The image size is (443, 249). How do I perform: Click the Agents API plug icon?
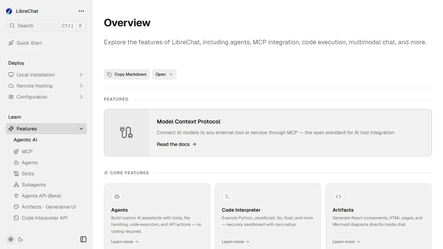click(16, 196)
